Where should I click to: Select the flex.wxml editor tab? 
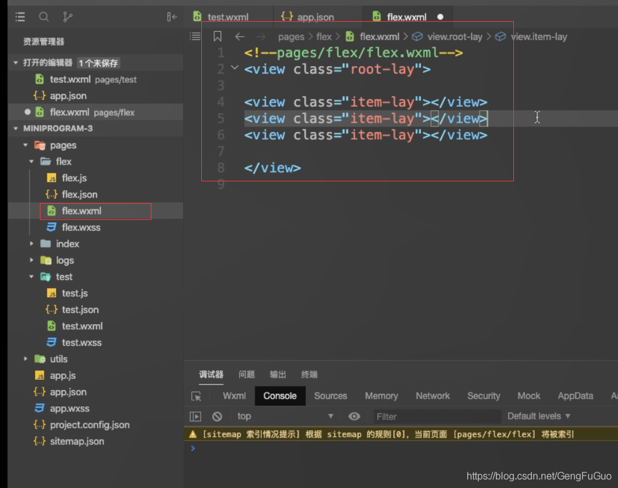tap(407, 17)
